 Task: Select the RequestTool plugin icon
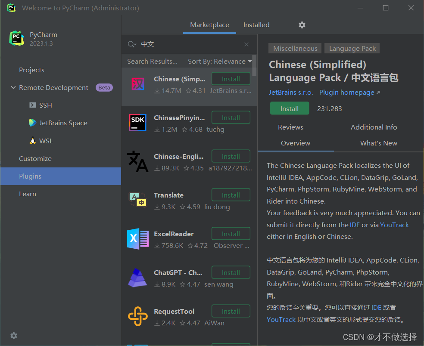(137, 316)
